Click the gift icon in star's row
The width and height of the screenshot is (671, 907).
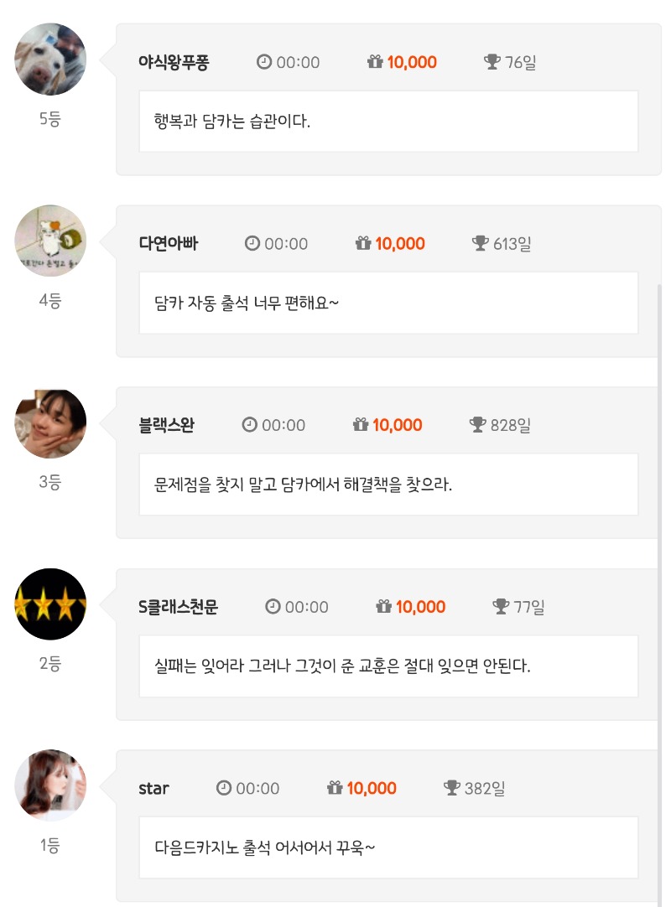pos(335,788)
